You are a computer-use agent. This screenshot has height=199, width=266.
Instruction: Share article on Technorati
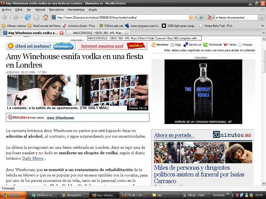pyautogui.click(x=212, y=45)
